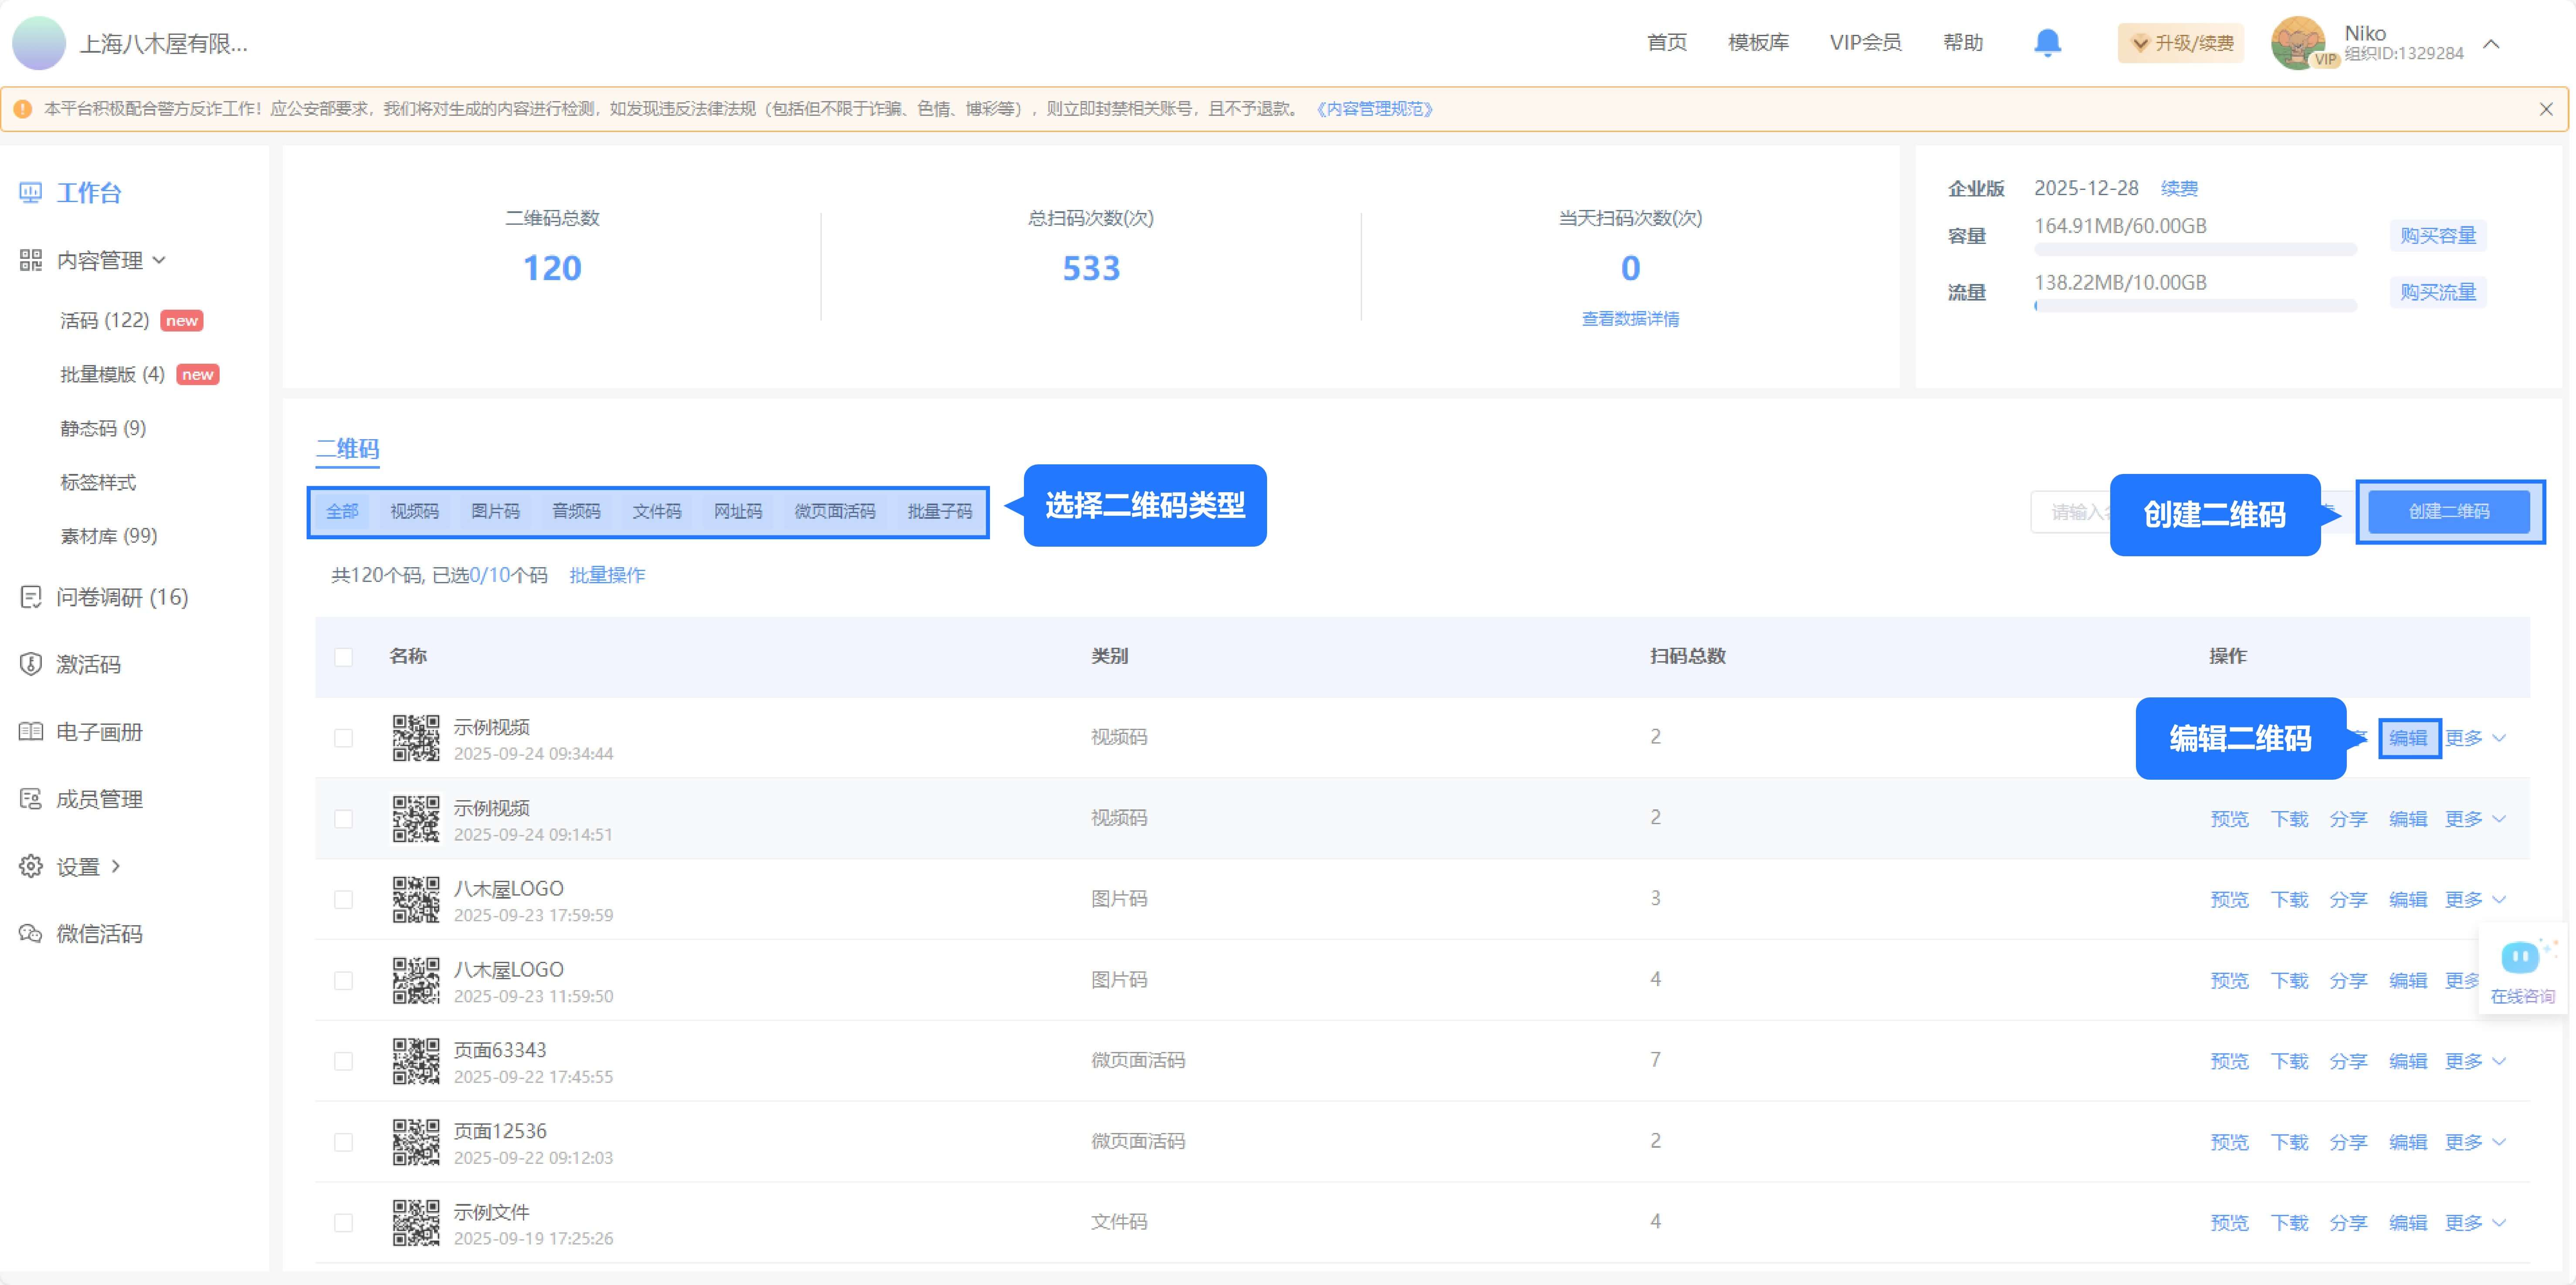This screenshot has height=1285, width=2576.
Task: Open the 工作台 workbench sidebar icon
Action: pyautogui.click(x=31, y=192)
